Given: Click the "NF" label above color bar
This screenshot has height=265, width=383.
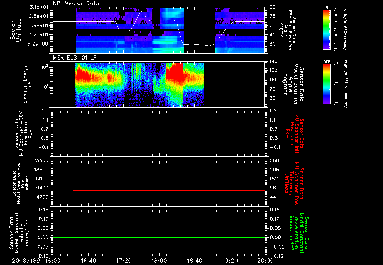Looking at the screenshot, I should pyautogui.click(x=327, y=7).
